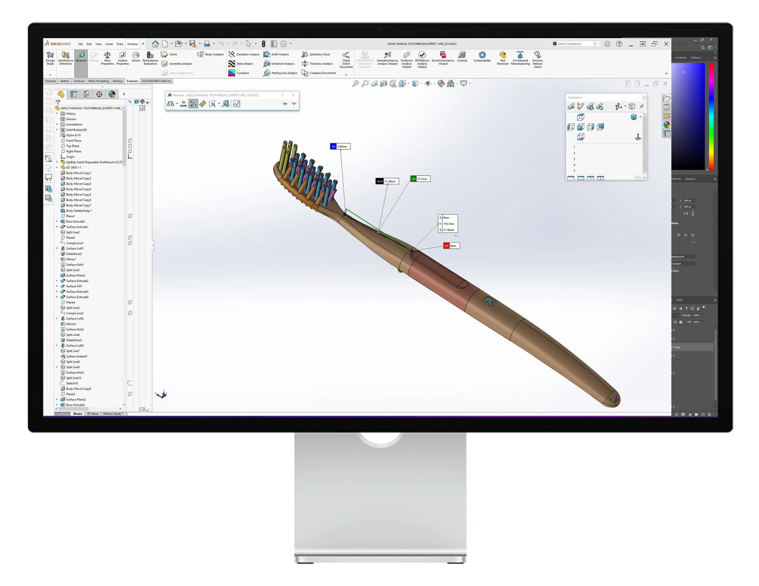Open the SimulationXpress Analysis Wizard

387,59
